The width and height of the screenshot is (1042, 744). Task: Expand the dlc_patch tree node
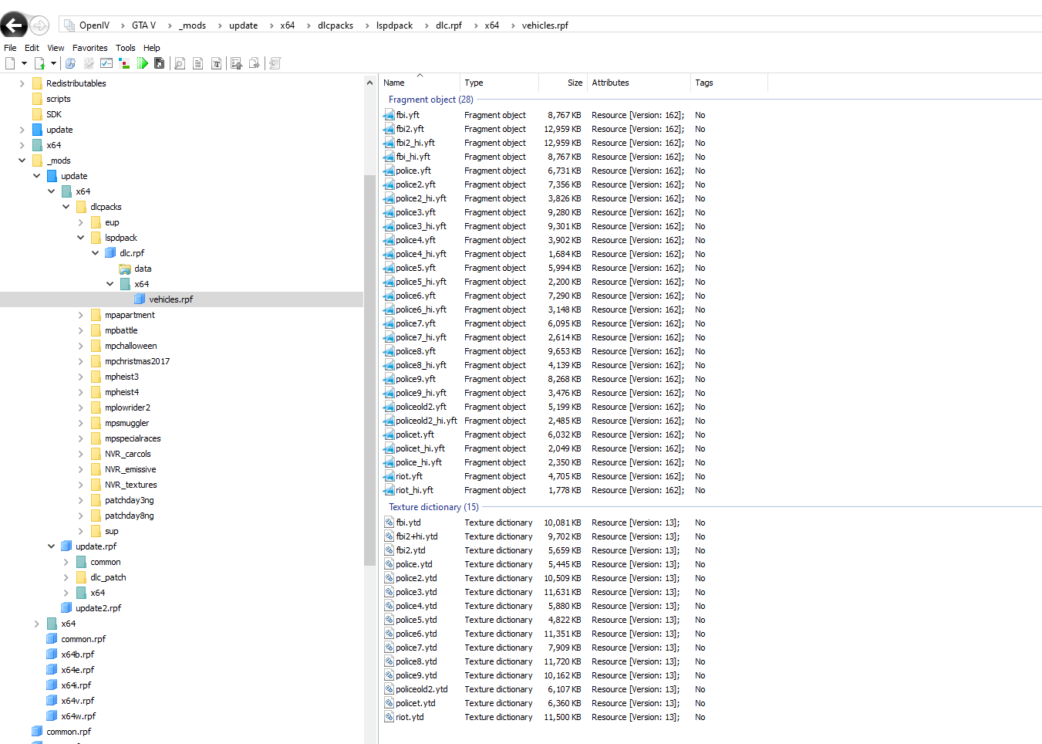pyautogui.click(x=66, y=577)
